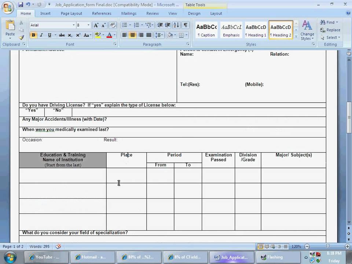
Task: Switch to Full Screen Reading view
Action: (x=267, y=246)
